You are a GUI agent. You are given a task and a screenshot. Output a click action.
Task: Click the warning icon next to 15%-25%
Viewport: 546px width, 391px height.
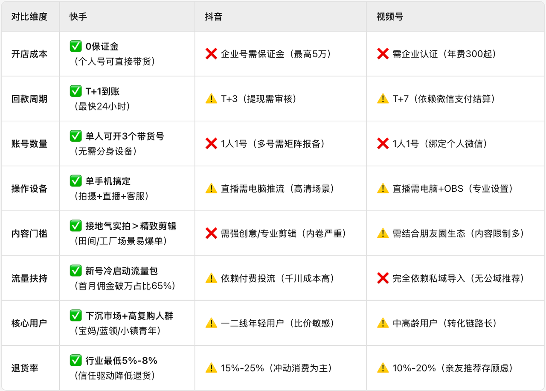click(211, 368)
